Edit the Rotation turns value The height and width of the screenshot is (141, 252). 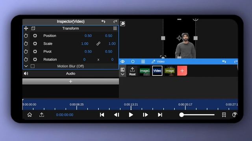click(84, 60)
